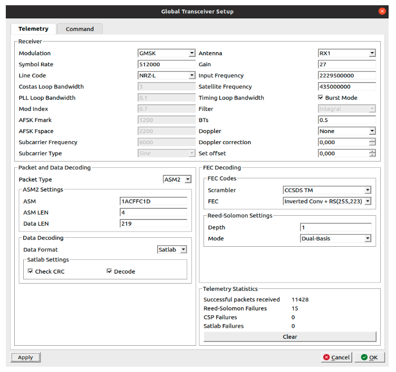
Task: Click the ASM LEN field
Action: pyautogui.click(x=153, y=213)
